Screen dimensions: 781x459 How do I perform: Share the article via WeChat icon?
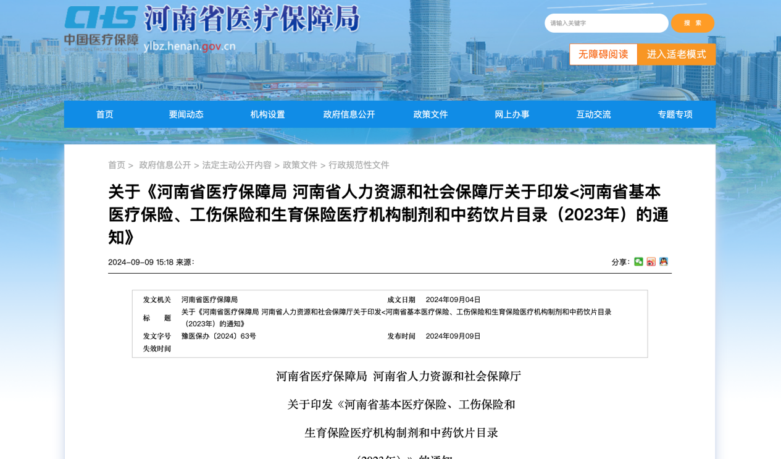pyautogui.click(x=638, y=262)
